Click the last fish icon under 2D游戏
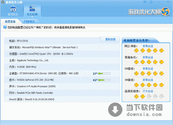Image resolution: width=173 pixels, height=125 pixels. [x=162, y=73]
